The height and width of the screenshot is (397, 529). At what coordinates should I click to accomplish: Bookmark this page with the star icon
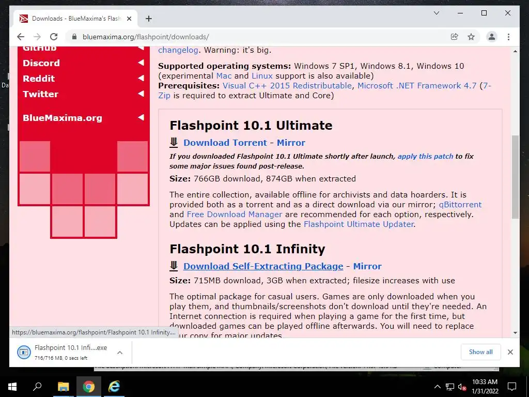click(x=471, y=37)
